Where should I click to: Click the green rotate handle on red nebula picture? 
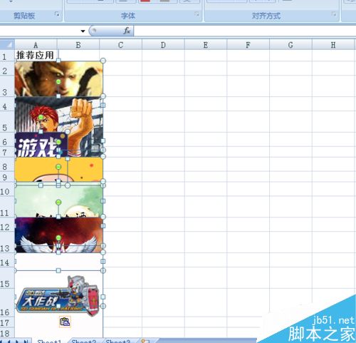coord(58,237)
